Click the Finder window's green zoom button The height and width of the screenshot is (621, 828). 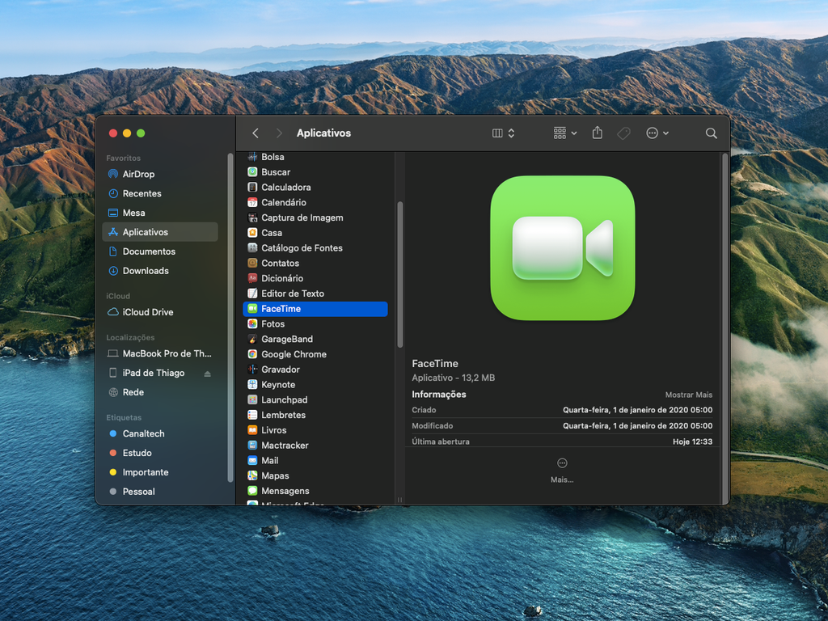pos(141,133)
